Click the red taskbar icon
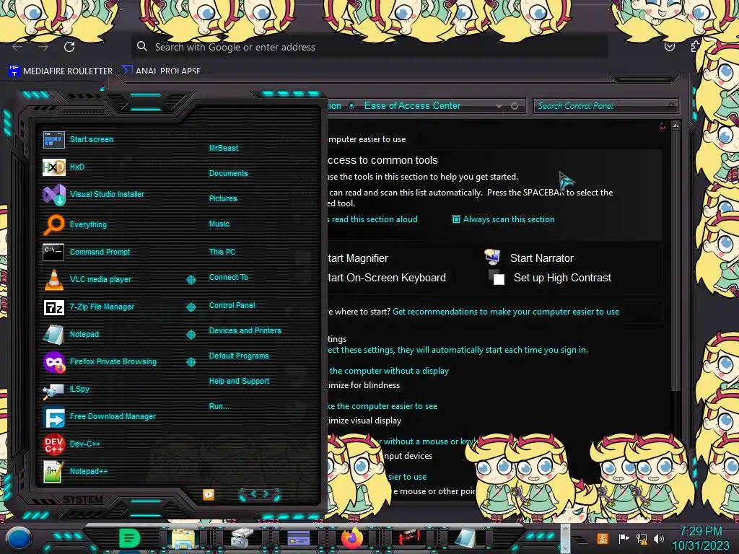The image size is (739, 554). click(409, 538)
